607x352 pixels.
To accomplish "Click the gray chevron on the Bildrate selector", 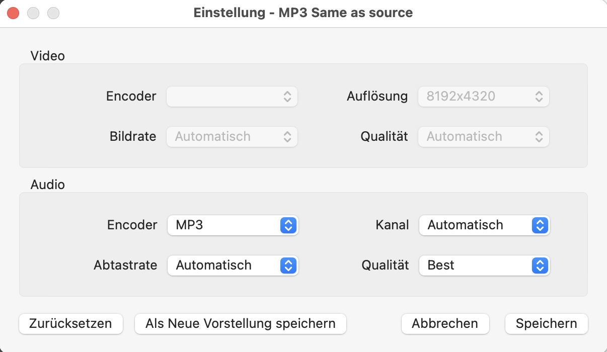I will click(x=287, y=136).
